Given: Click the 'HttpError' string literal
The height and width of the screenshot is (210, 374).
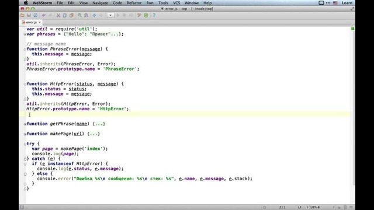Looking at the screenshot, I should (x=112, y=109).
